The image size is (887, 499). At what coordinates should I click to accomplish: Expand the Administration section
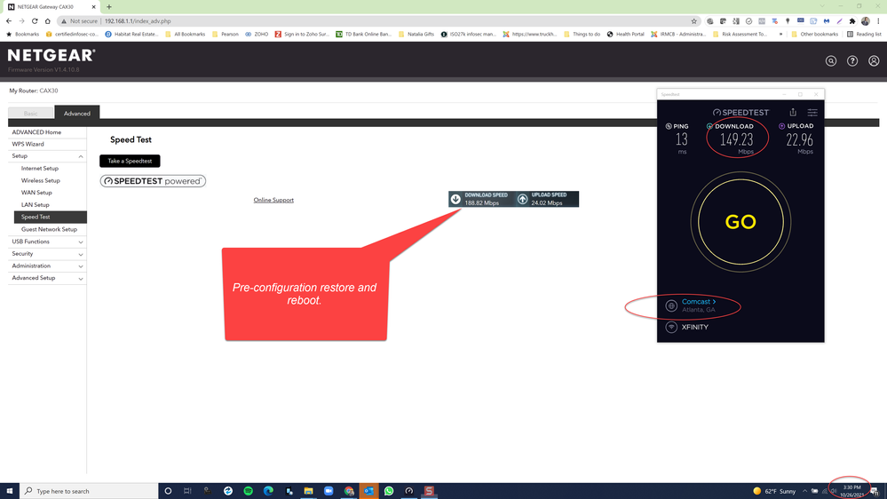point(80,266)
